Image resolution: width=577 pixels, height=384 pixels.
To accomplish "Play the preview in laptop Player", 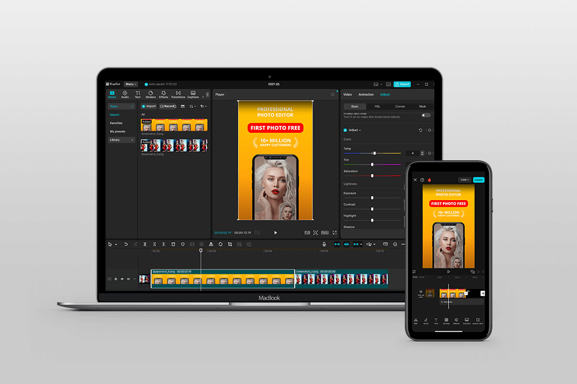I will (276, 233).
